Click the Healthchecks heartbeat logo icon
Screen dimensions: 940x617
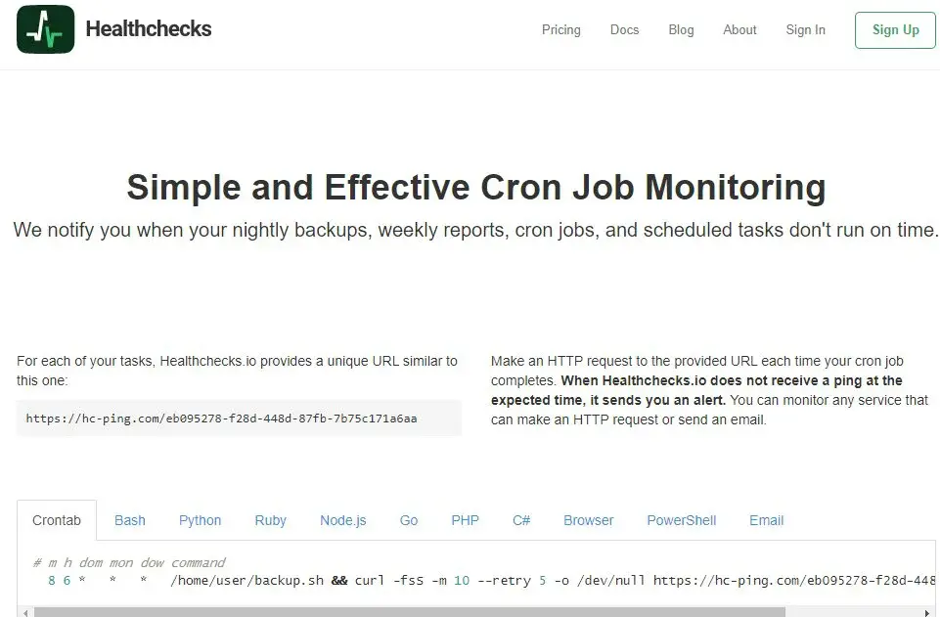46,29
